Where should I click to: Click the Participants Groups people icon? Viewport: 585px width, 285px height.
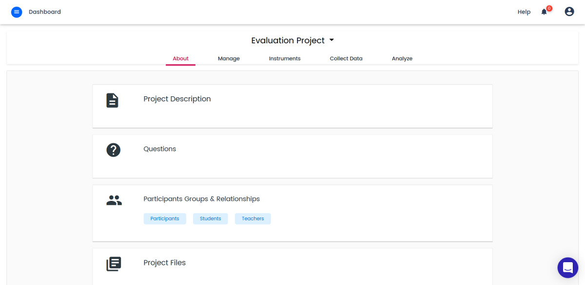tap(114, 200)
